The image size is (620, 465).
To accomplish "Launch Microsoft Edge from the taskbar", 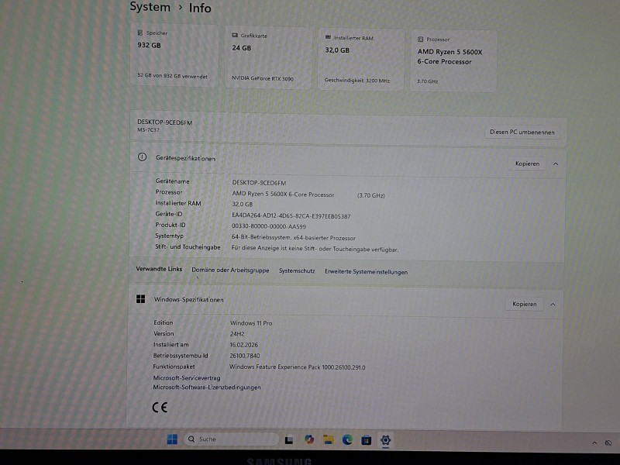I will pos(347,439).
